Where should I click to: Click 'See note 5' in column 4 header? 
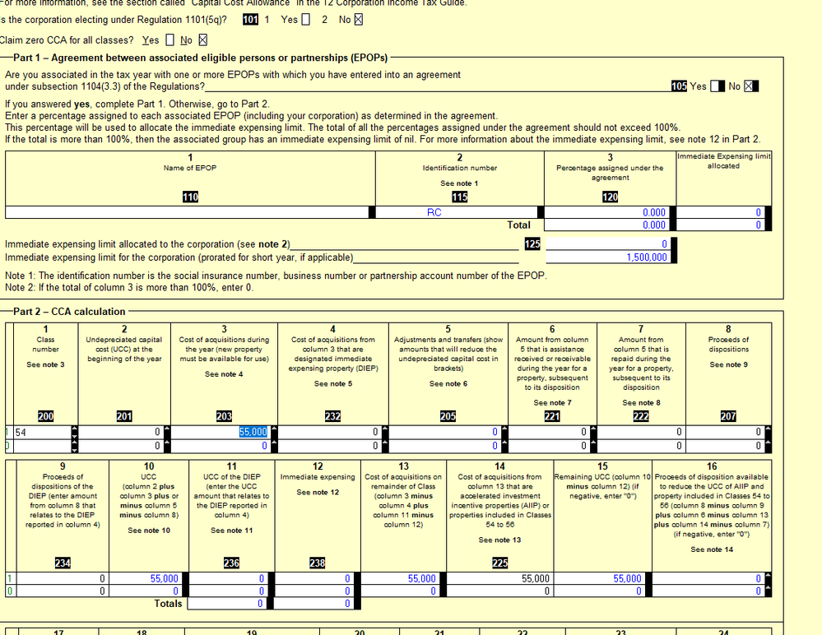coord(333,383)
